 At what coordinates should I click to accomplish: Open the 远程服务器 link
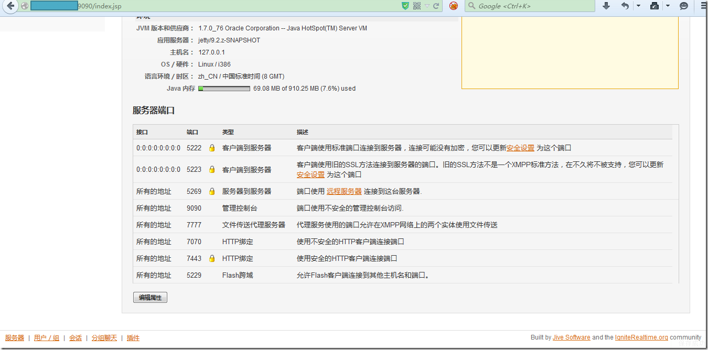pyautogui.click(x=344, y=191)
